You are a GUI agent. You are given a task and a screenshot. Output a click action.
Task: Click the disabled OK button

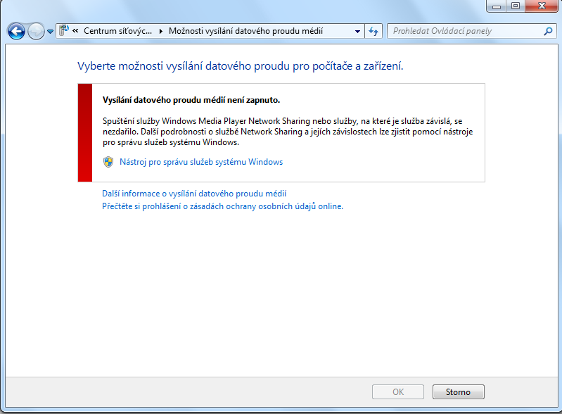click(398, 391)
